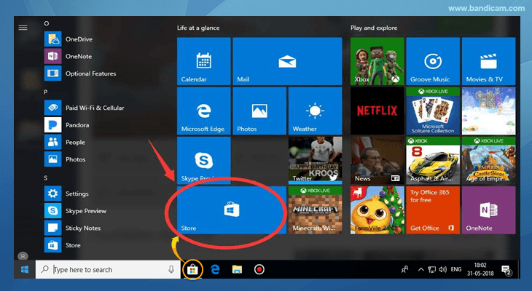Open Optional Features from the app list
Image resolution: width=532 pixels, height=291 pixels.
(x=90, y=73)
